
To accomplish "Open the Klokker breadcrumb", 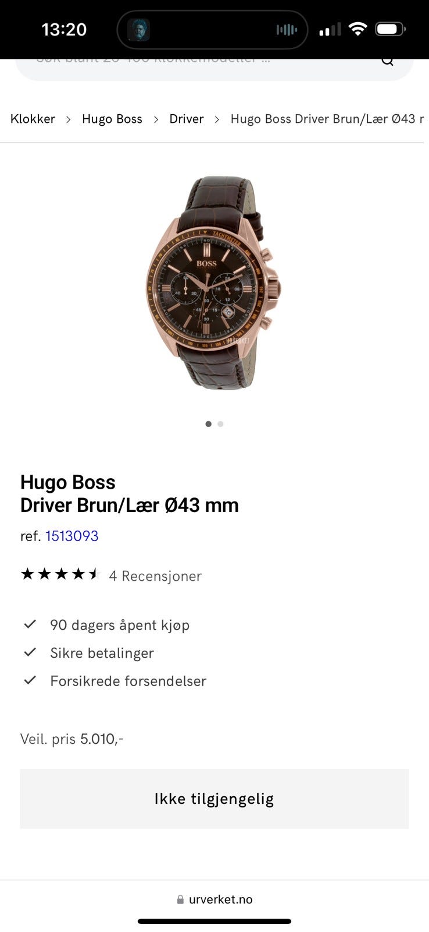I will 33,119.
